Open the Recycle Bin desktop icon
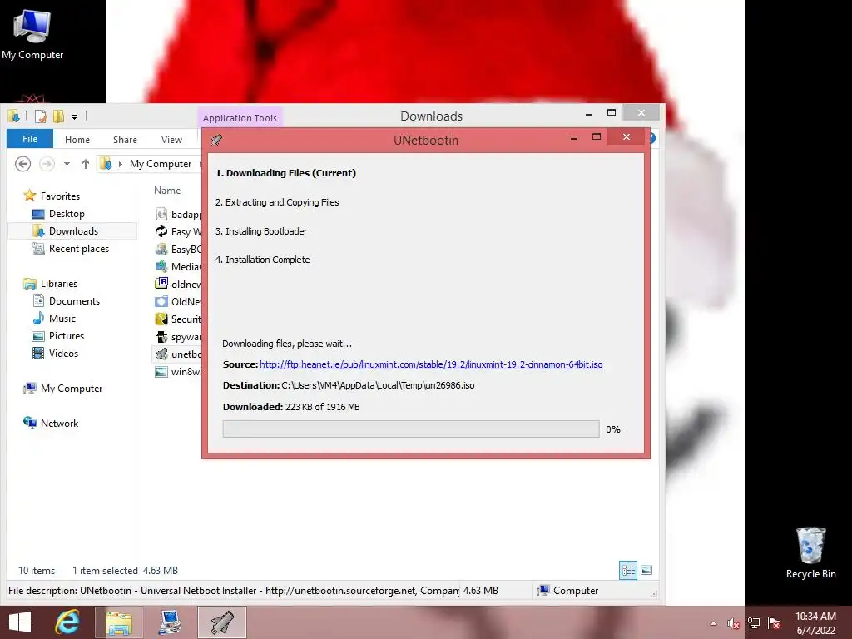 810,552
